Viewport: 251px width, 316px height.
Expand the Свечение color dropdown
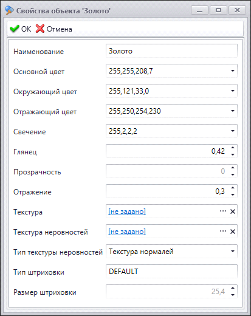[233, 131]
